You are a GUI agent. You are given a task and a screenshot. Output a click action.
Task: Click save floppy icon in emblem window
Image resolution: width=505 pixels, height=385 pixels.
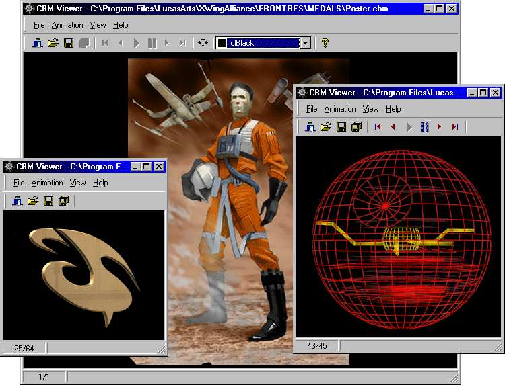coord(48,201)
